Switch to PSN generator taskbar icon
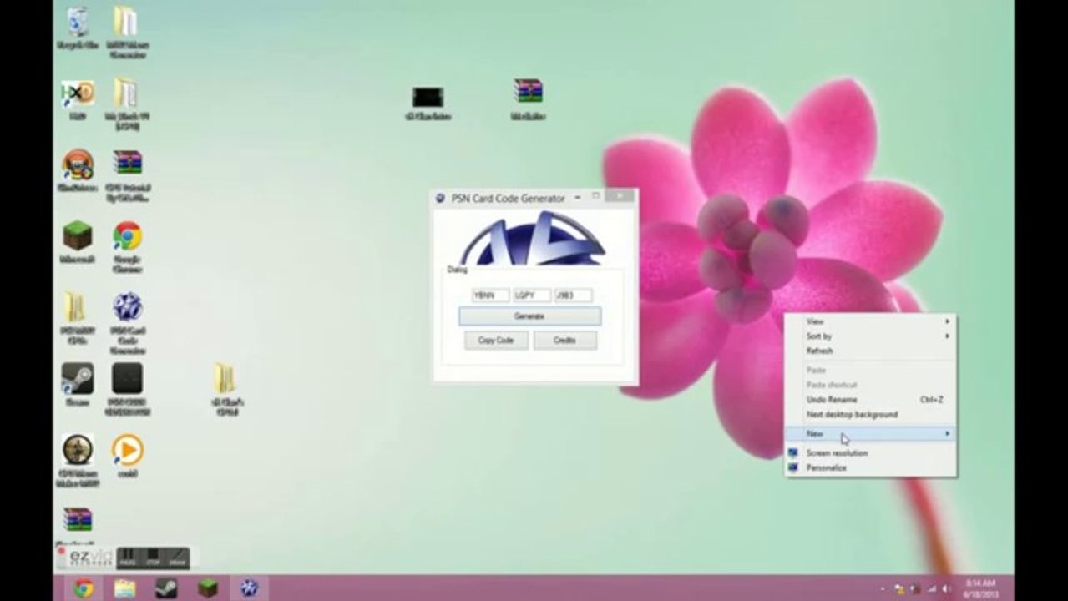The height and width of the screenshot is (601, 1068). pos(249,588)
